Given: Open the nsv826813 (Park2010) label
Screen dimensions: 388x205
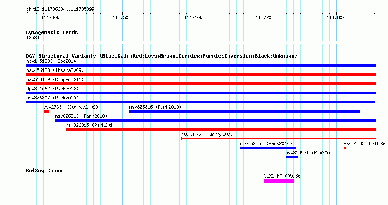Looking at the screenshot, I should [81, 116].
